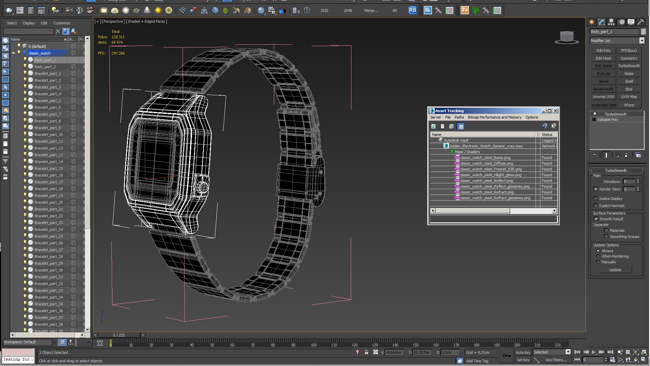The width and height of the screenshot is (650, 366).
Task: Enable the Explicit Normals checkbox
Action: click(595, 206)
